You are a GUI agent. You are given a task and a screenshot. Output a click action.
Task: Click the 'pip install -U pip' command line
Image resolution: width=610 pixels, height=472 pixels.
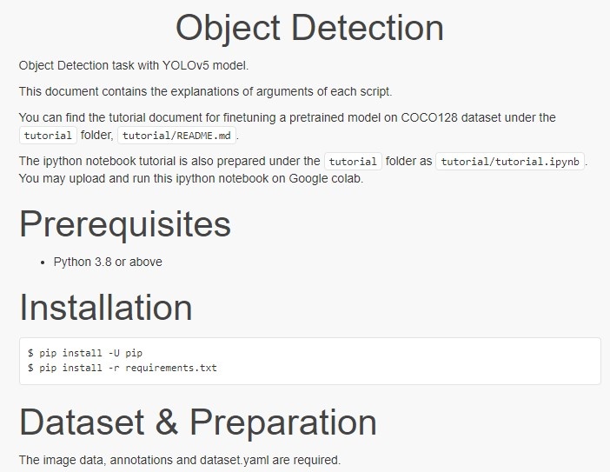[85, 353]
